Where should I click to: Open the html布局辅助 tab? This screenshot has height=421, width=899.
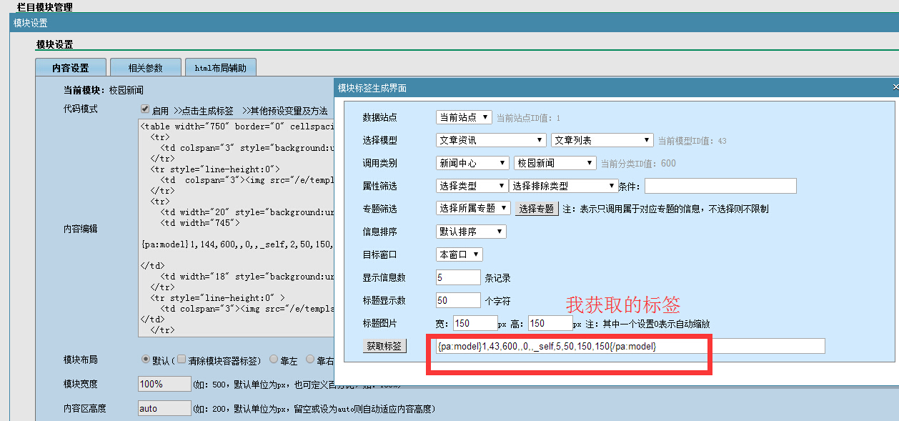(x=220, y=68)
